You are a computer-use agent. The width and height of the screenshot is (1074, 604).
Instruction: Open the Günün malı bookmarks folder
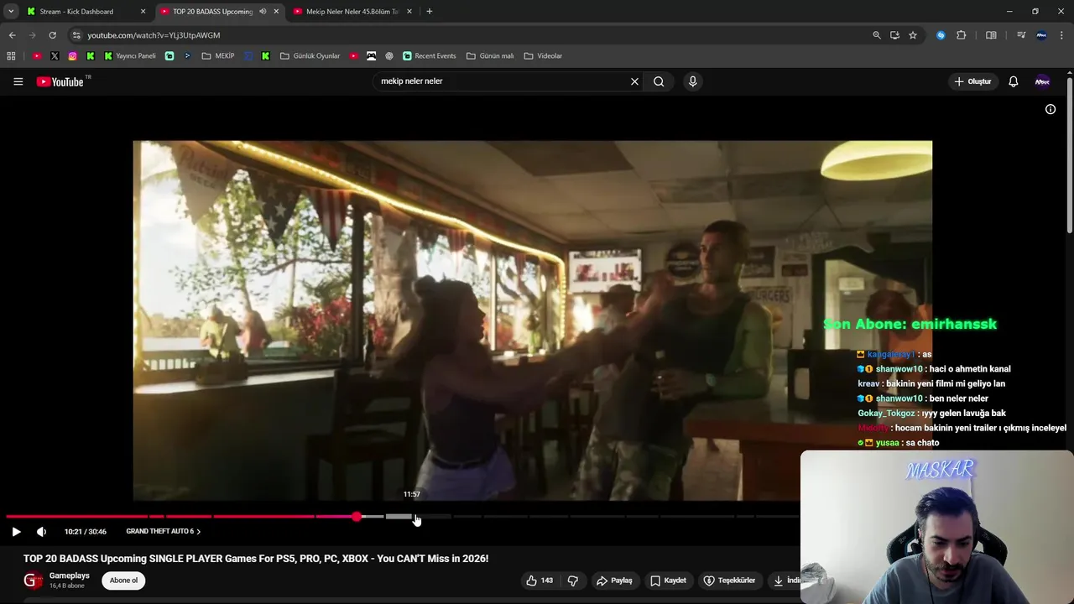tap(490, 56)
